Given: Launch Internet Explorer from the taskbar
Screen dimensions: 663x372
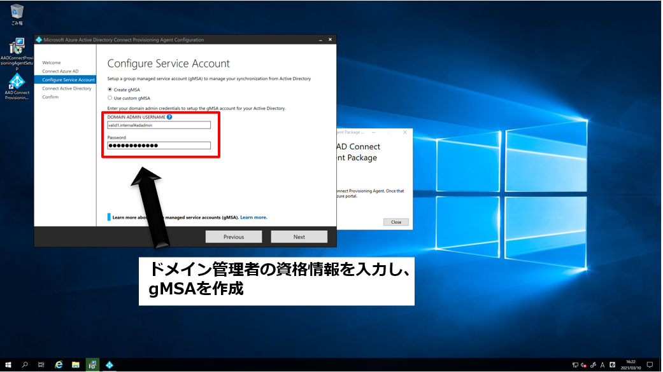Looking at the screenshot, I should 59,365.
